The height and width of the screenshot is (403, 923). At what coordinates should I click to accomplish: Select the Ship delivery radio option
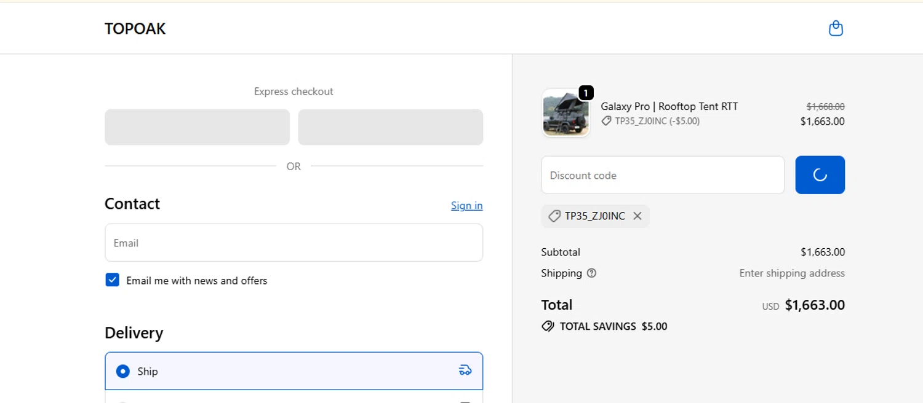point(123,371)
